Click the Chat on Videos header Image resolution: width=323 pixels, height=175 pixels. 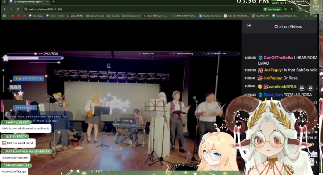(288, 26)
